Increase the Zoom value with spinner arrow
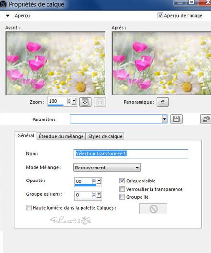 pyautogui.click(x=69, y=100)
